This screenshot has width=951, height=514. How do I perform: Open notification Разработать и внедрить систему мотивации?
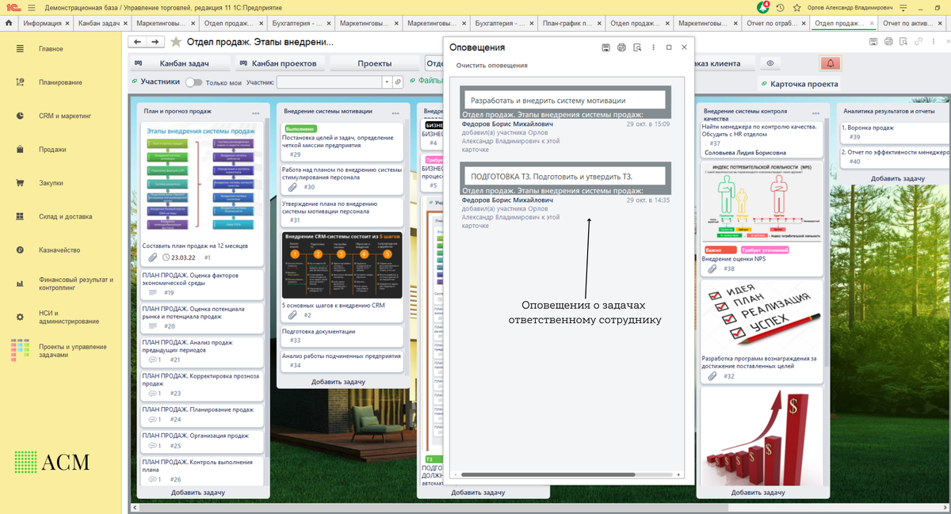coord(566,101)
